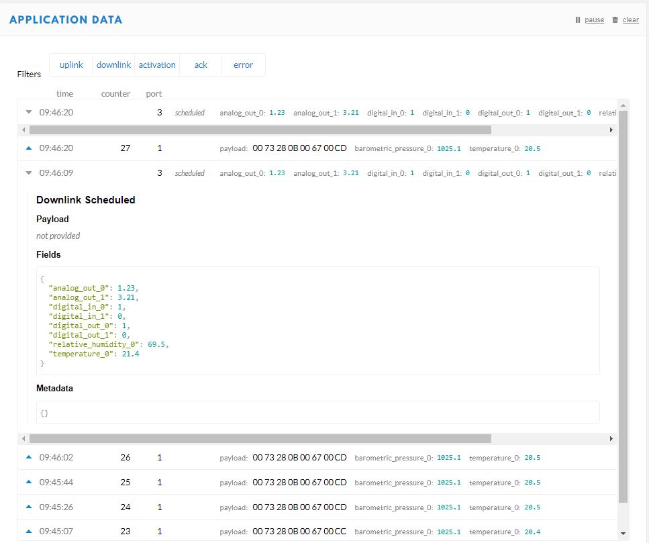Toggle the activation filter
Screen dimensions: 649x543
pyautogui.click(x=157, y=65)
